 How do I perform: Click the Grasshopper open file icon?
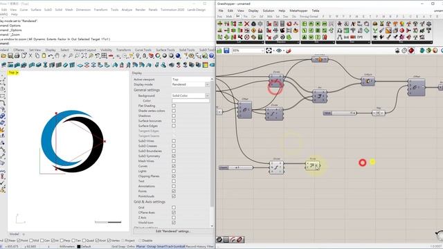point(219,50)
